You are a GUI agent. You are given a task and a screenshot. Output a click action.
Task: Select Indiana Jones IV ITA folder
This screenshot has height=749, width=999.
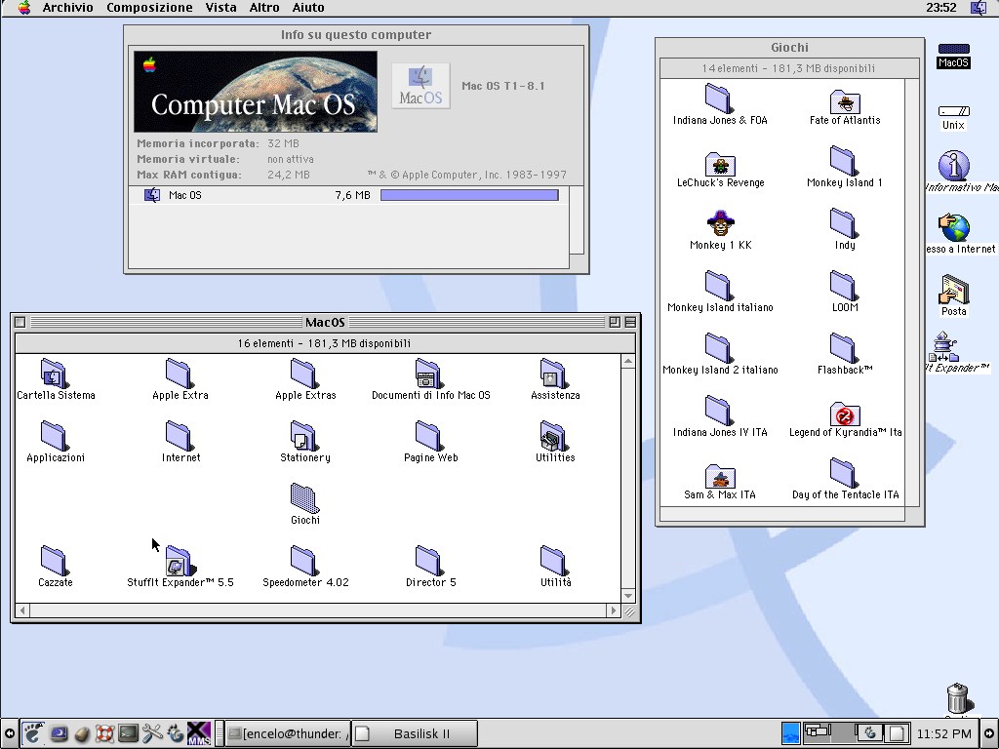[720, 417]
